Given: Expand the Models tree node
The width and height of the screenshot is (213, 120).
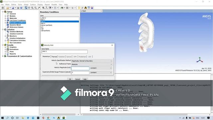Looking at the screenshot, I should click(x=5, y=16).
